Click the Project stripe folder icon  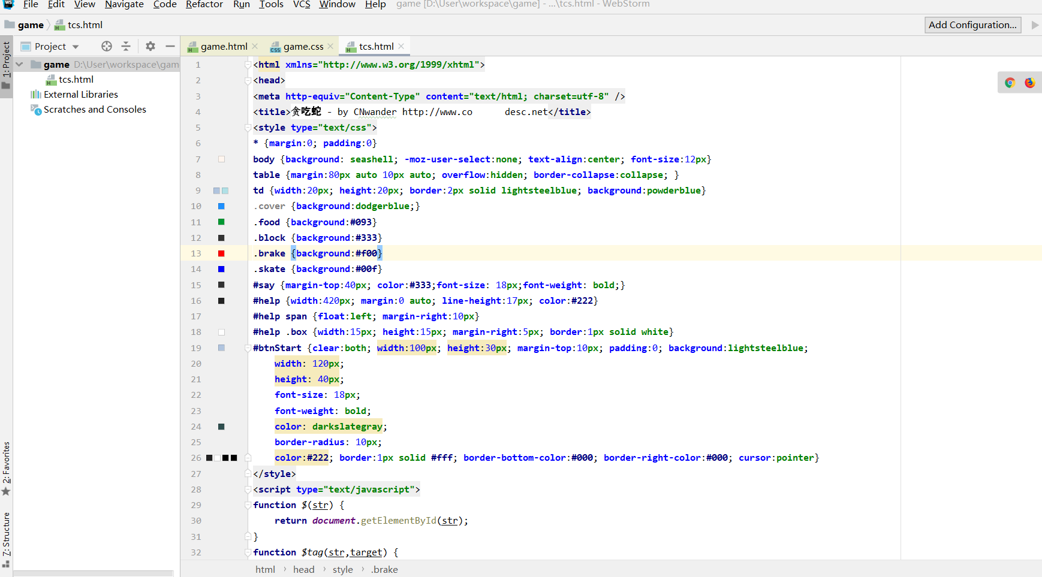[6, 86]
